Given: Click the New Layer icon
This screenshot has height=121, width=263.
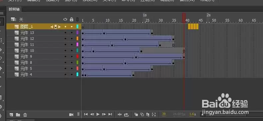Looking at the screenshot, I should tap(11, 115).
